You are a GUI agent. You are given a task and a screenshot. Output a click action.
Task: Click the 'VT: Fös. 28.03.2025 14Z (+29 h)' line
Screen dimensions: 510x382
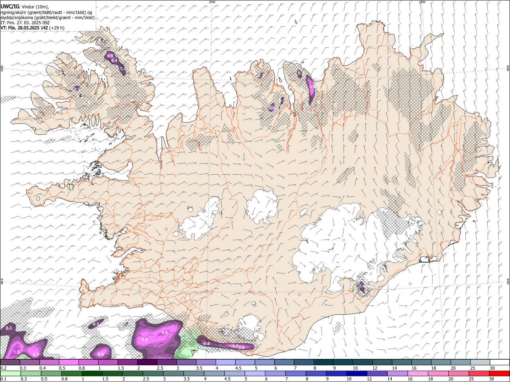32,28
